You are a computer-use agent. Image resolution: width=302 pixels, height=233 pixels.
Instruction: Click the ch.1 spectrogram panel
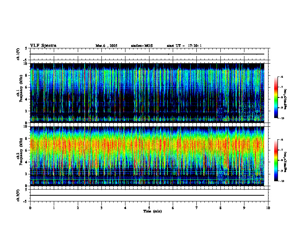tap(147, 93)
